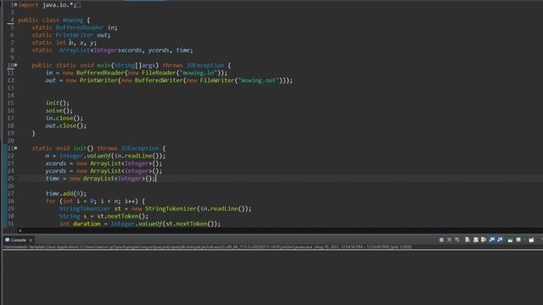The width and height of the screenshot is (543, 305).
Task: Collapse the main method fold on line 10
Action: [15, 65]
